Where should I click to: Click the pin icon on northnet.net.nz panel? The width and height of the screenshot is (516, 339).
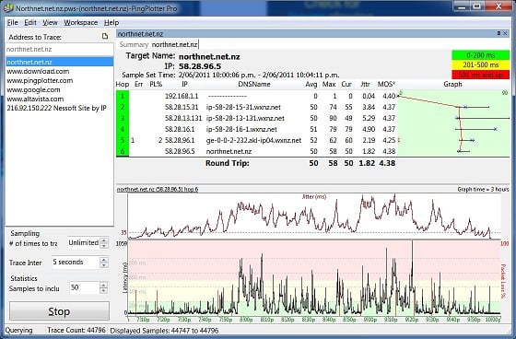[498, 33]
